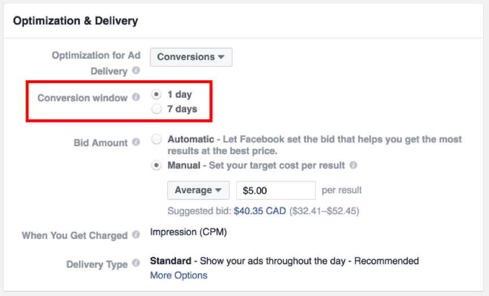Click info icon beside When You Get Charged
The image size is (489, 296).
[136, 235]
